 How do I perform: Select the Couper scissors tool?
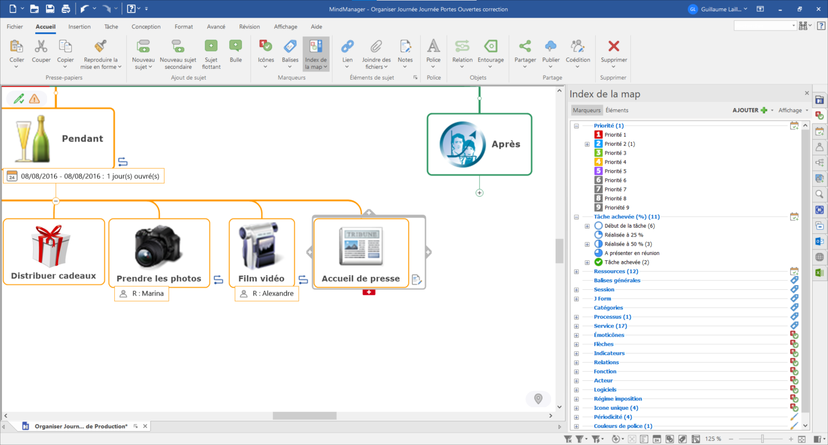pos(41,47)
